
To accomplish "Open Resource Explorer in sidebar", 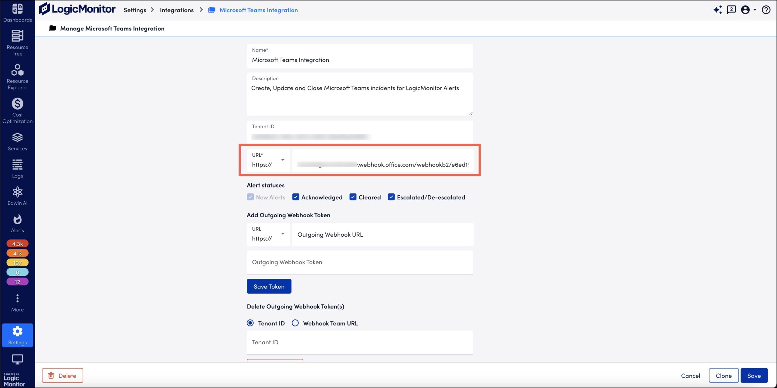I will pos(17,77).
